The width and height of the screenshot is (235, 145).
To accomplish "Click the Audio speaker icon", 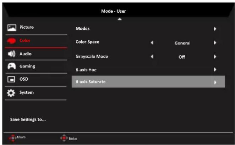I will tap(12, 54).
